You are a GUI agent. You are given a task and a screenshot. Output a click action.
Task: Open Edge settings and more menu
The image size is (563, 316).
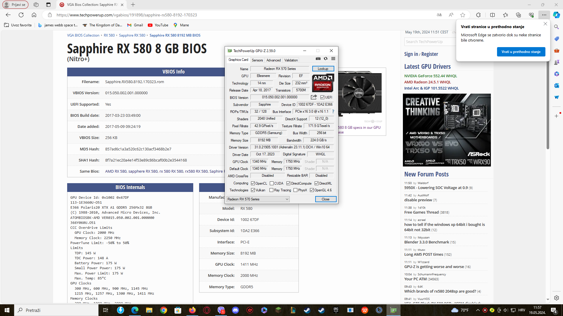[544, 15]
